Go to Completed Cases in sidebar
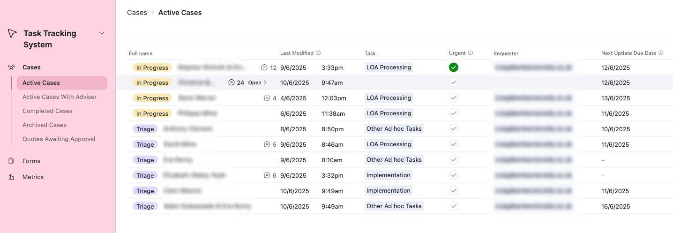This screenshot has height=233, width=673. (x=47, y=111)
